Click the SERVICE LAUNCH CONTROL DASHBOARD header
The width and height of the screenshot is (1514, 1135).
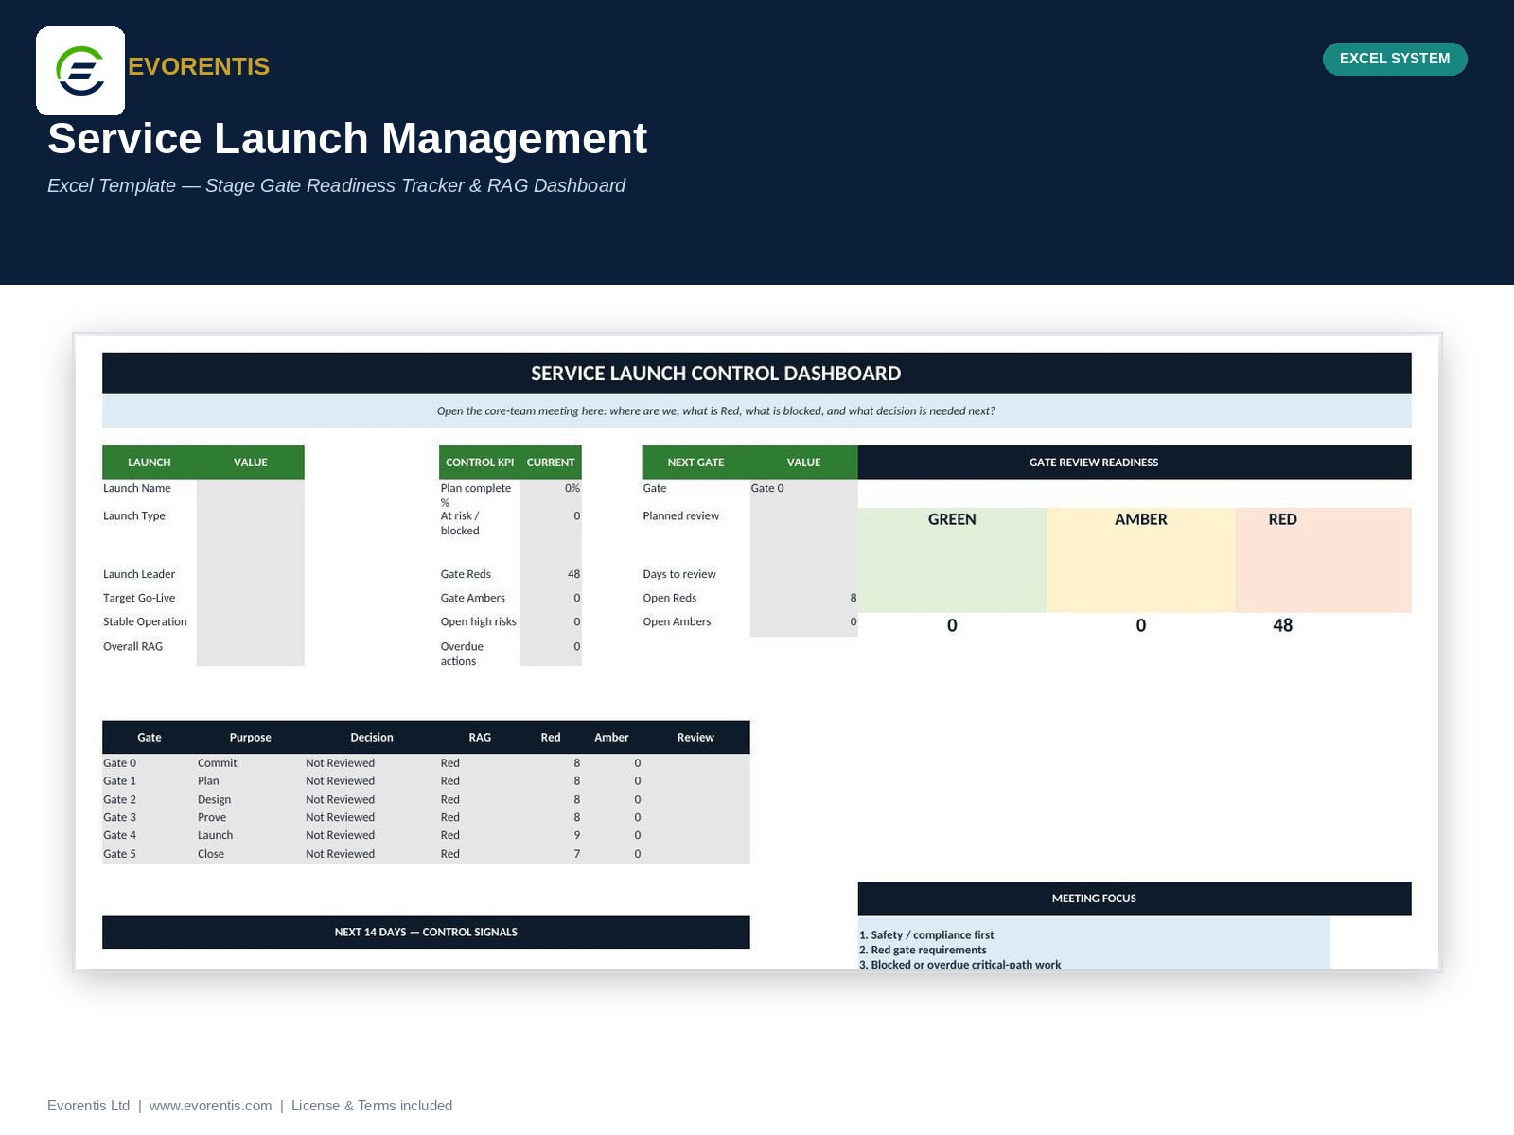click(x=757, y=374)
